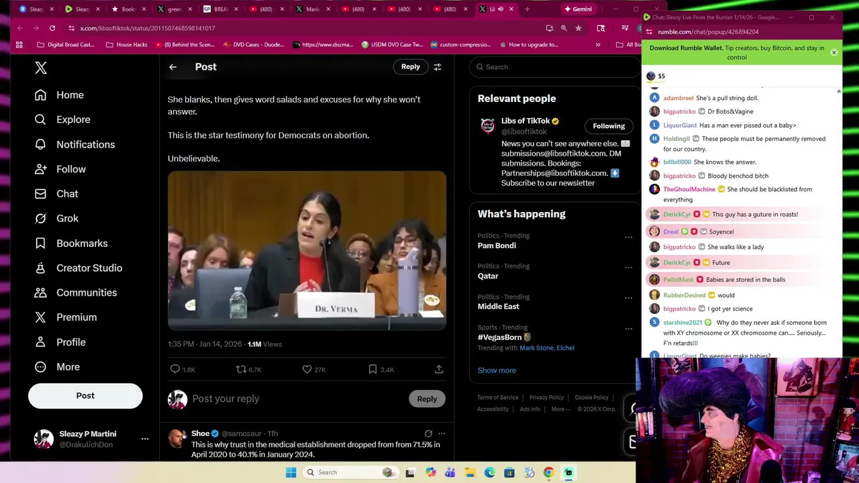This screenshot has width=859, height=483.
Task: Show hidden bookmarks with the chevron overflow
Action: tap(598, 45)
